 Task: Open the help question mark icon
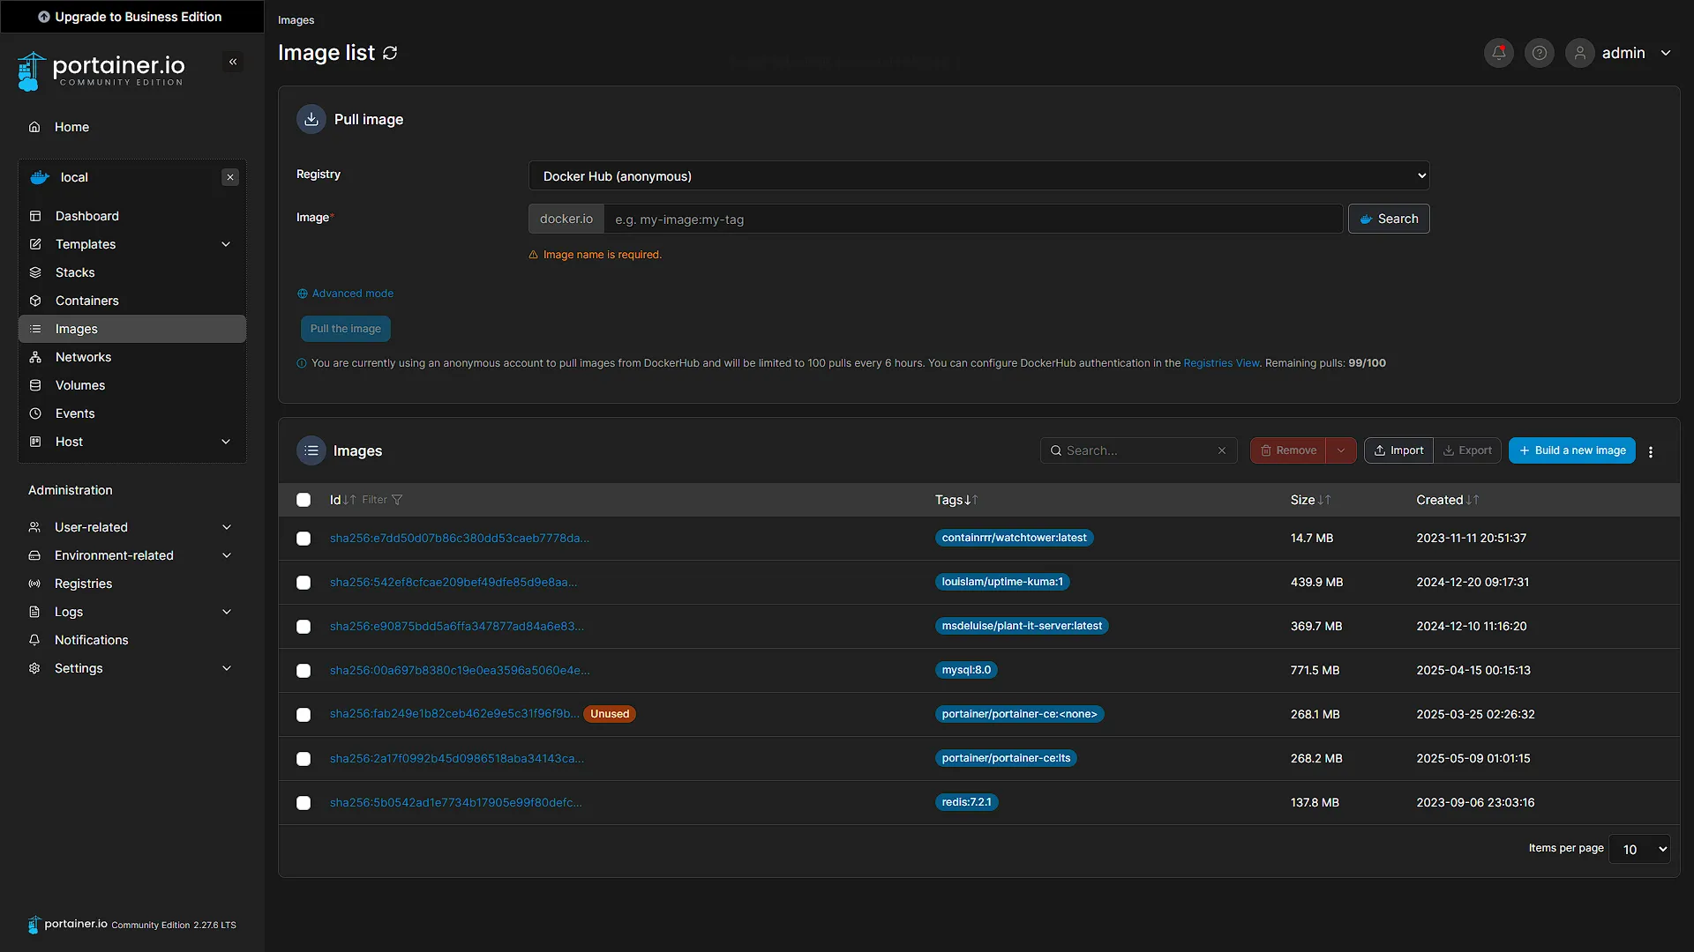coord(1540,53)
